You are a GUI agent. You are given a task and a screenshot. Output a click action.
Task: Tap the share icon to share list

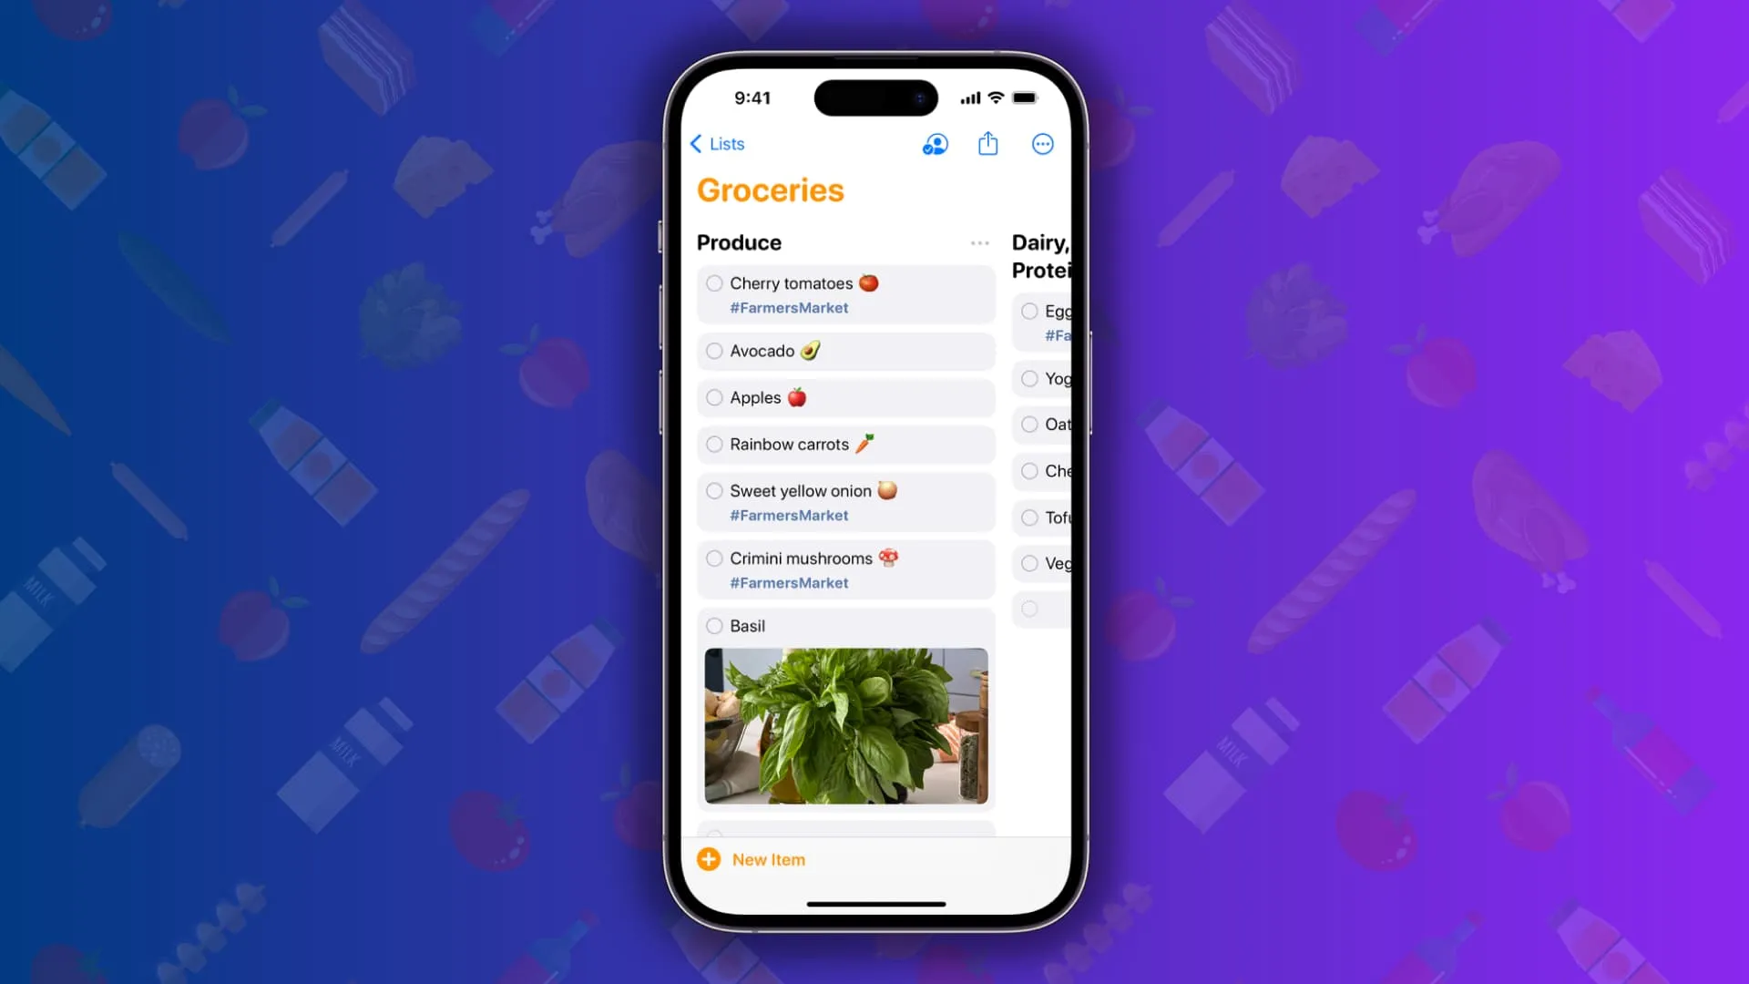[x=988, y=144]
